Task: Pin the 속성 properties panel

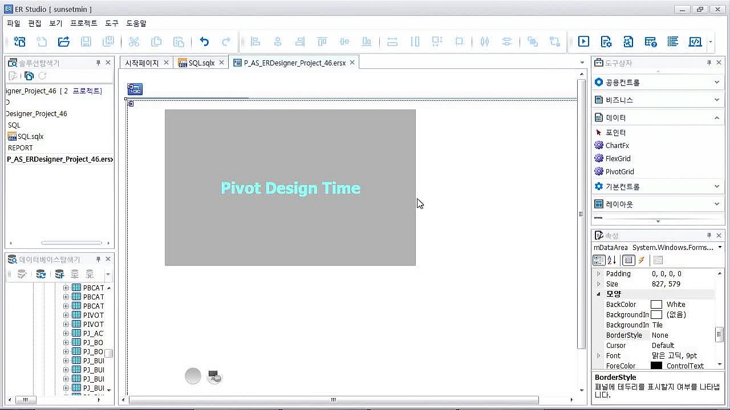Action: (x=709, y=235)
